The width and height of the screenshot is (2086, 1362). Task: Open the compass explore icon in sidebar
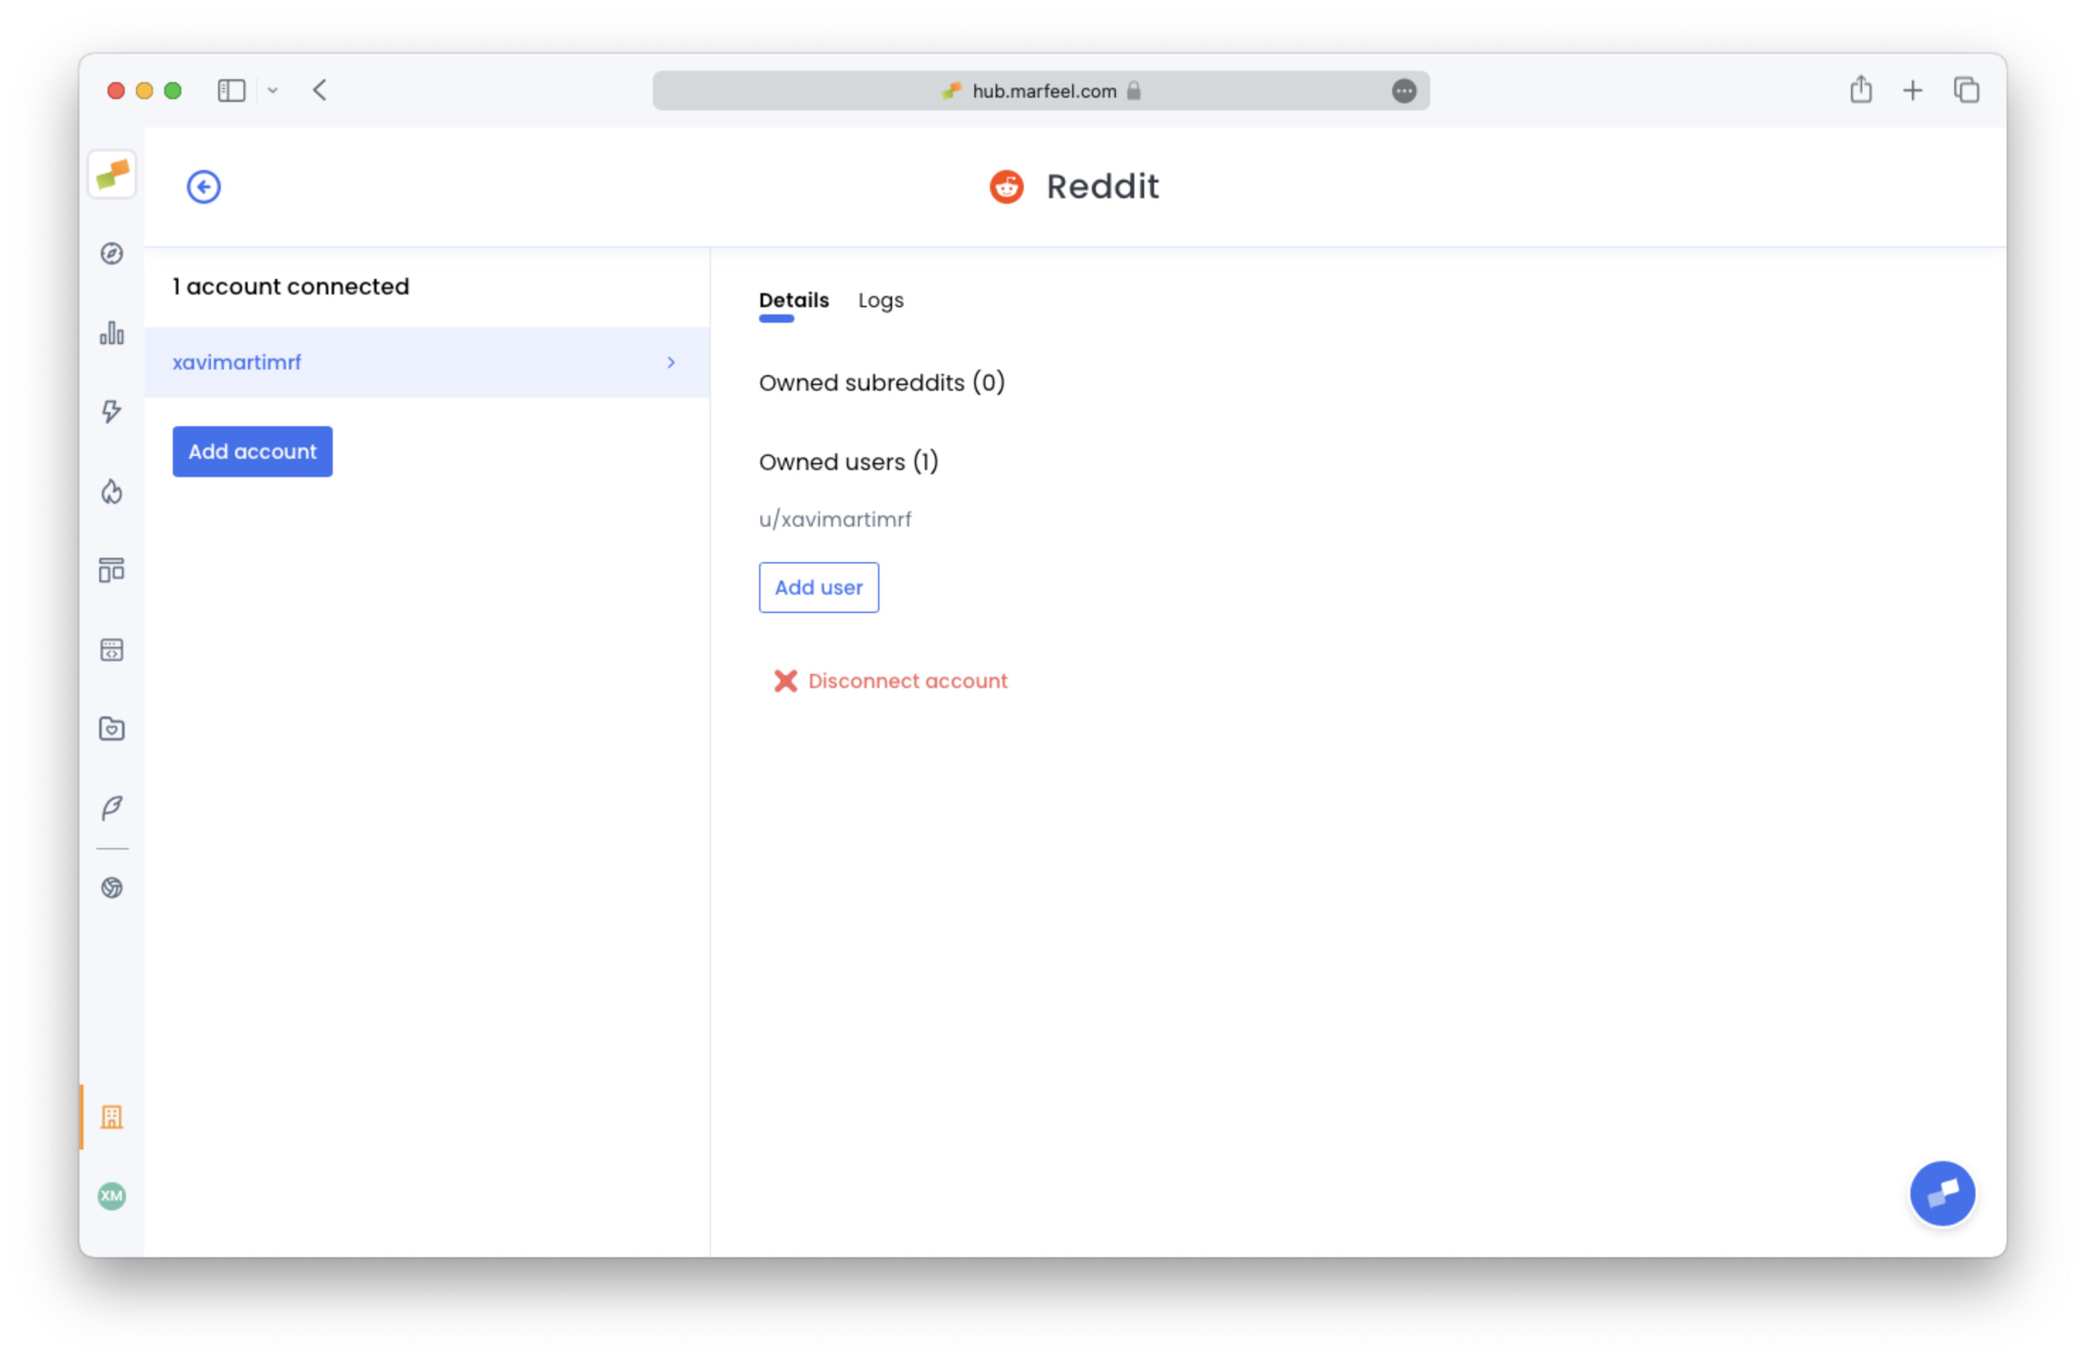coord(111,254)
